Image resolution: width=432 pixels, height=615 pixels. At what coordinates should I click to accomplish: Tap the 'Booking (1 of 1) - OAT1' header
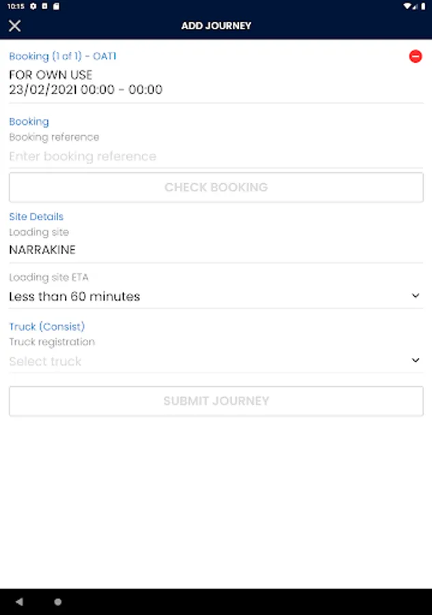click(x=63, y=56)
